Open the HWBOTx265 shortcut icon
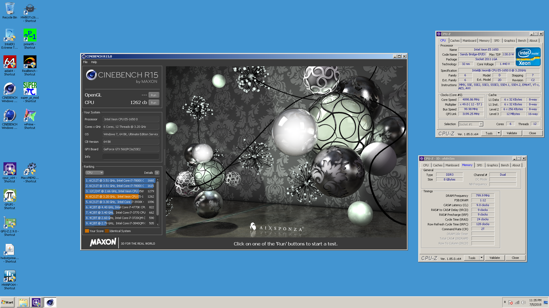The height and width of the screenshot is (308, 549). tap(30, 12)
